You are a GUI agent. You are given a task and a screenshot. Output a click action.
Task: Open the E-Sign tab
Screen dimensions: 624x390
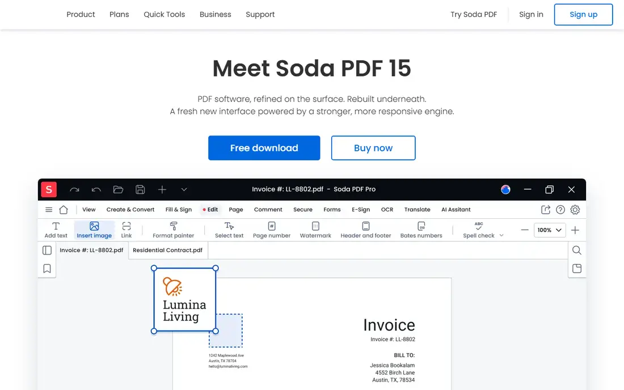(361, 210)
